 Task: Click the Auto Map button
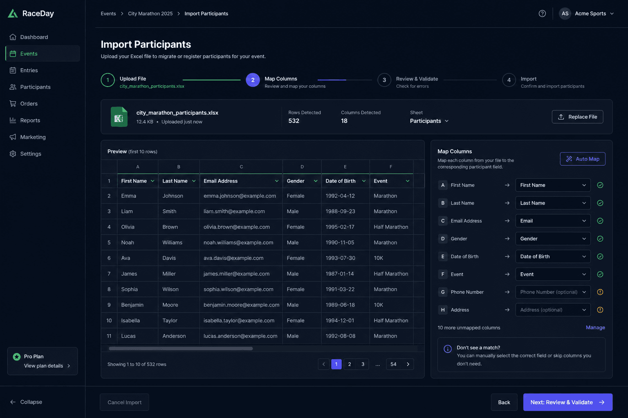583,159
